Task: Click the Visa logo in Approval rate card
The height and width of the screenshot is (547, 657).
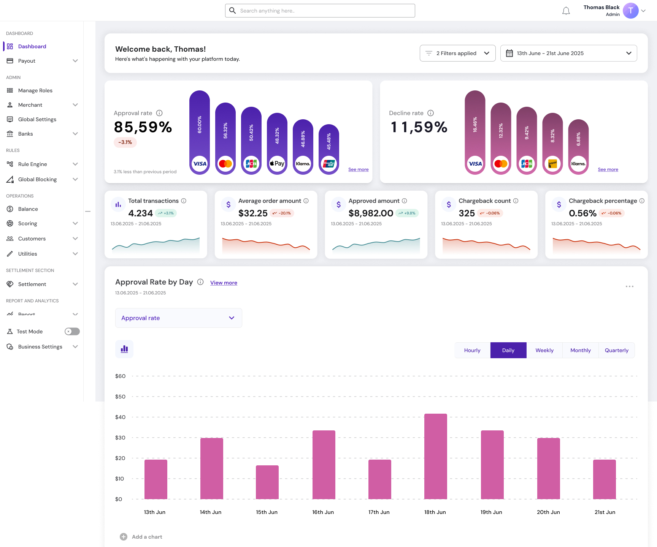Action: click(200, 164)
